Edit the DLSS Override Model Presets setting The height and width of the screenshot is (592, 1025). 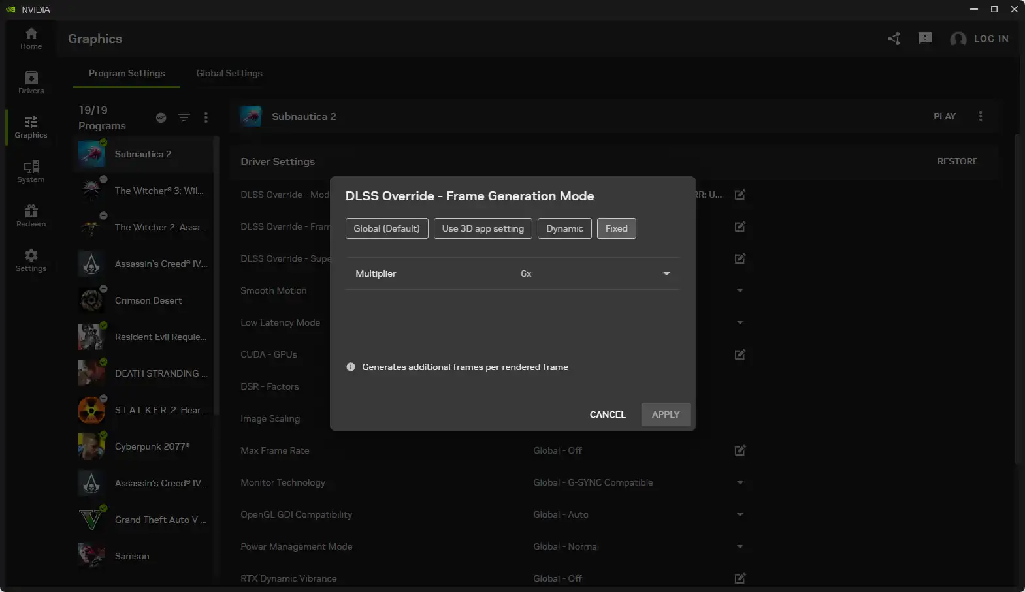point(740,195)
